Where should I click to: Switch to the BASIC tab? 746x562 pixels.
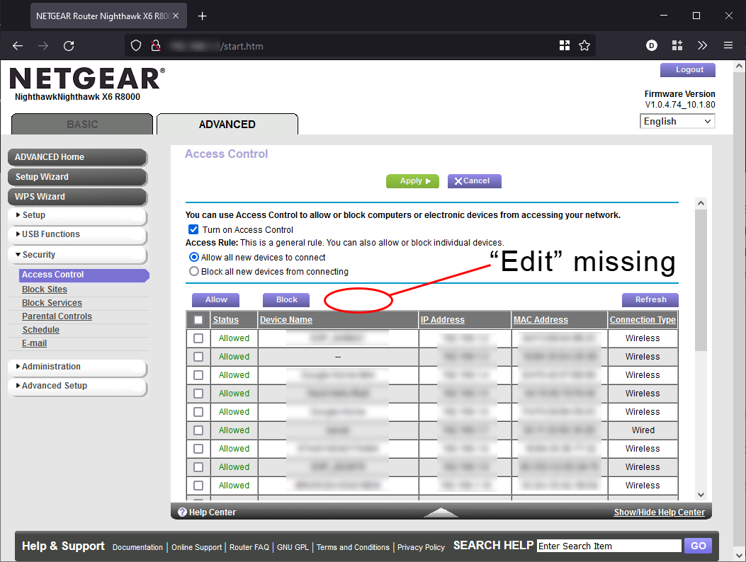pyautogui.click(x=81, y=124)
